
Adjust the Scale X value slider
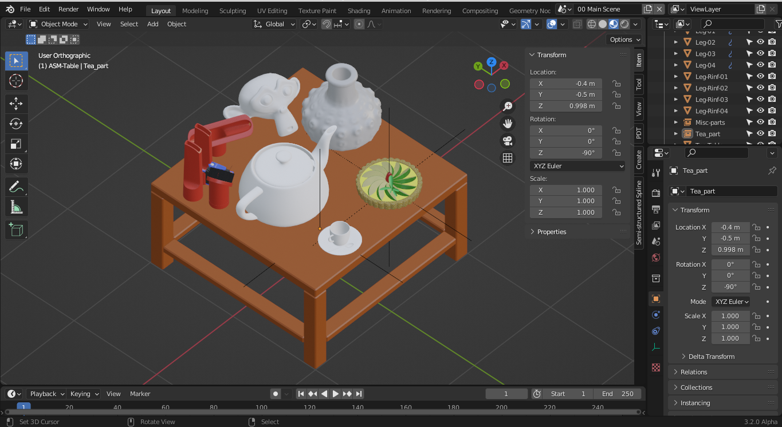[x=566, y=189]
